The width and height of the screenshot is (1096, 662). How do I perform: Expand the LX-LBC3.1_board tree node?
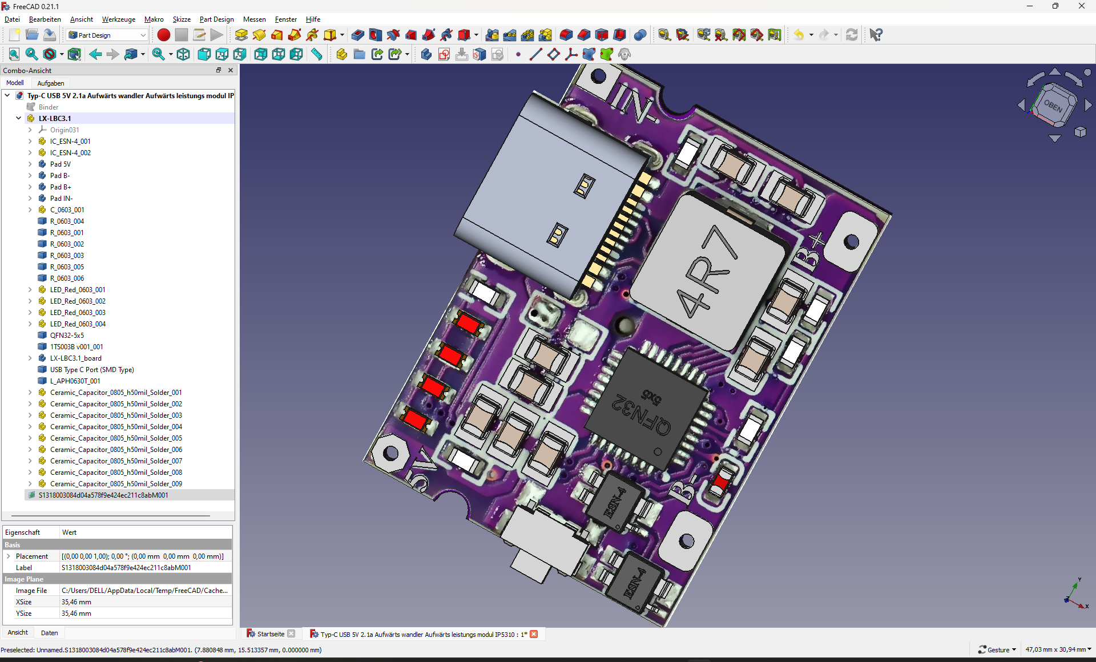coord(30,358)
